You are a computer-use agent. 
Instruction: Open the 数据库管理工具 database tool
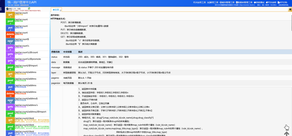click(x=244, y=3)
